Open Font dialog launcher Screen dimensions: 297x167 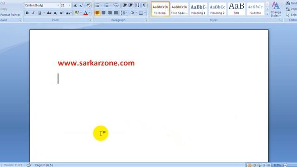(90, 20)
